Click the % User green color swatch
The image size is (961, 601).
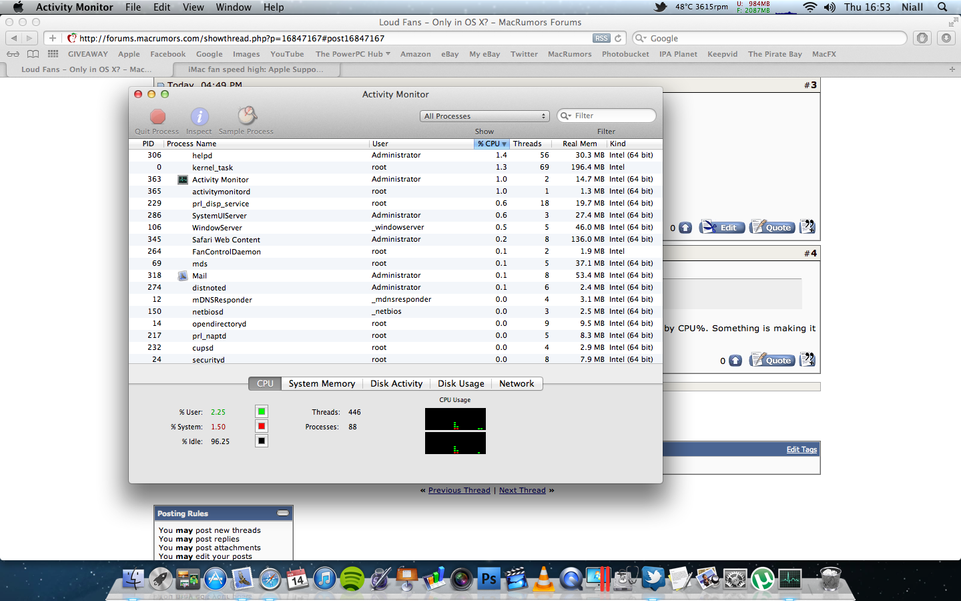[x=262, y=411]
